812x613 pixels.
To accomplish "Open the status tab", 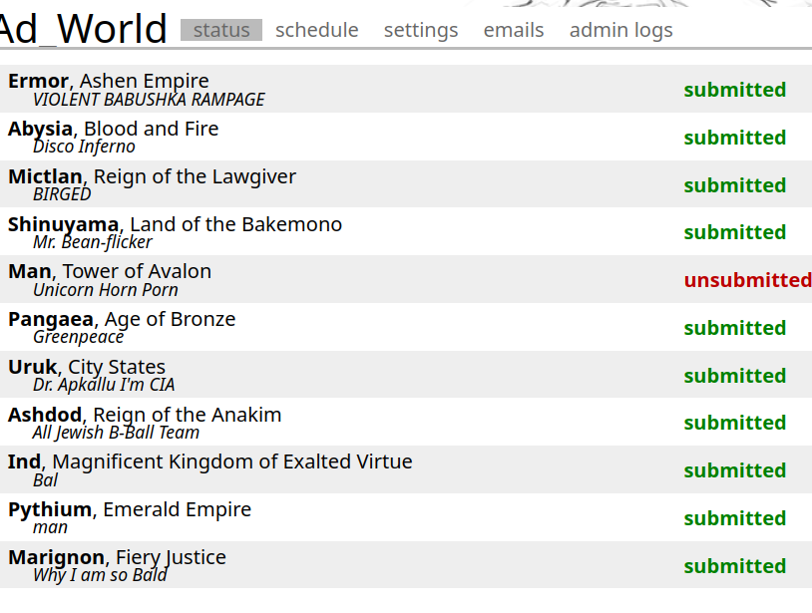I will (x=221, y=30).
